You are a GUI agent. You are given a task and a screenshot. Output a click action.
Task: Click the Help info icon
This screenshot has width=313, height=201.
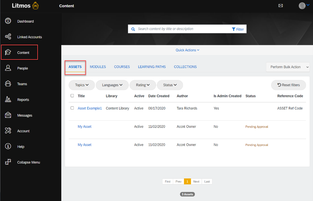click(8, 146)
